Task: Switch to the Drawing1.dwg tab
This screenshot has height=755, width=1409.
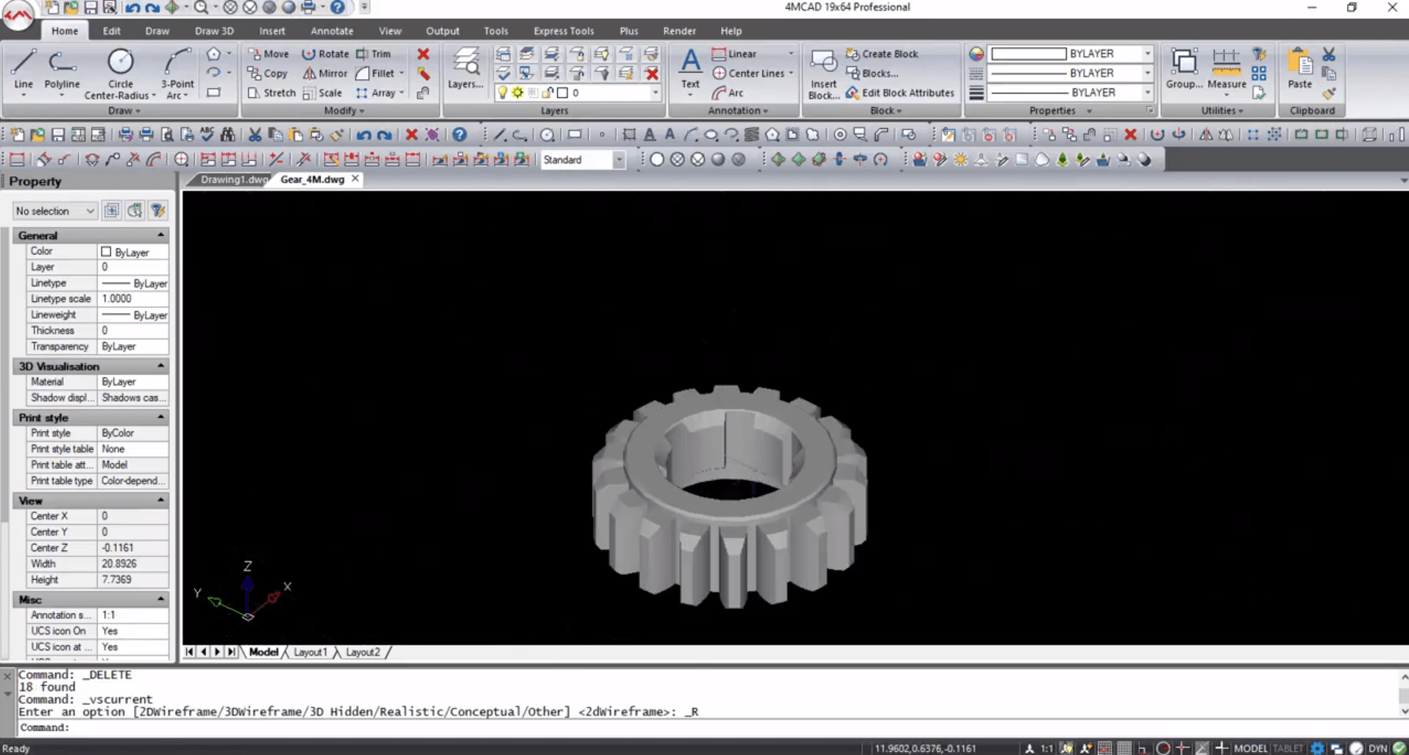Action: [233, 179]
